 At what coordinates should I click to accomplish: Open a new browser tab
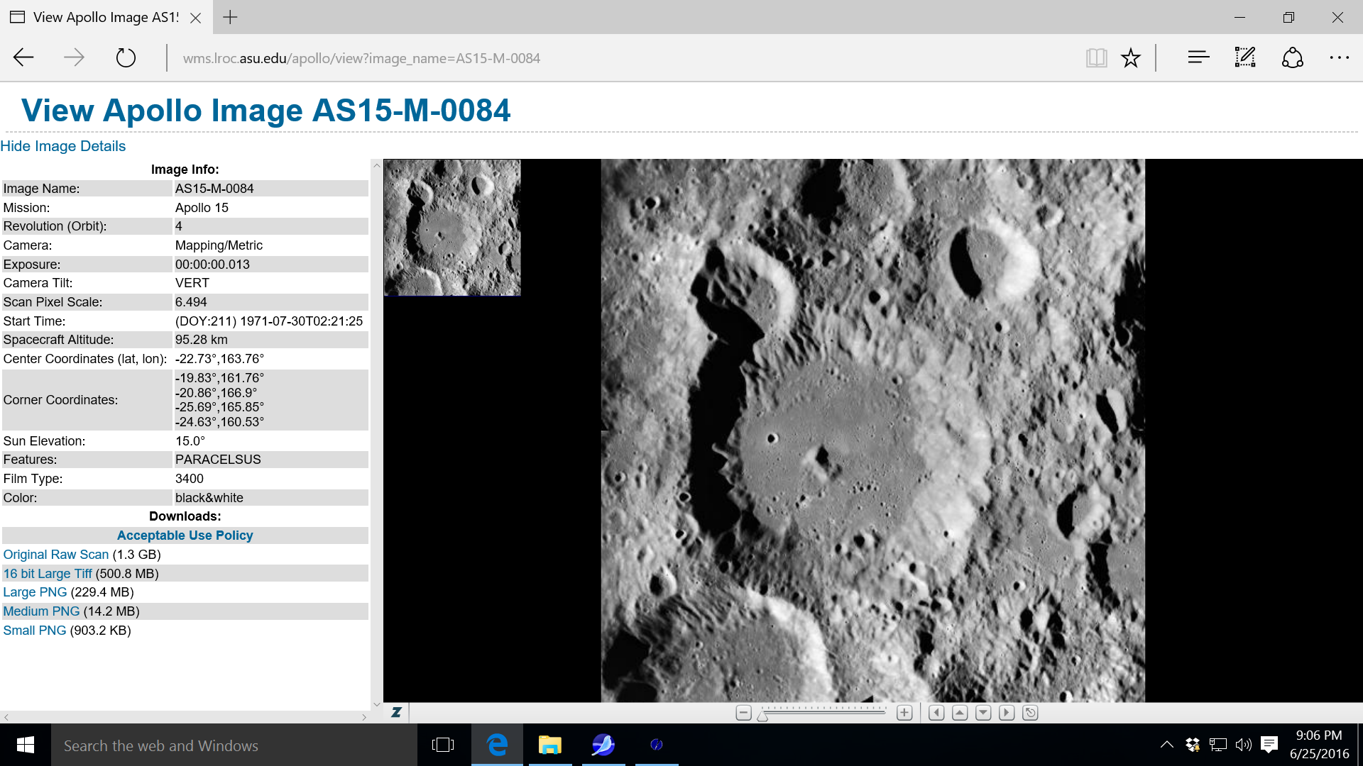(230, 17)
